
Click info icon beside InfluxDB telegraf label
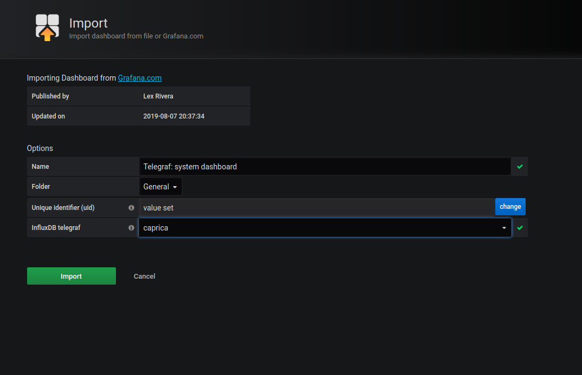[131, 228]
